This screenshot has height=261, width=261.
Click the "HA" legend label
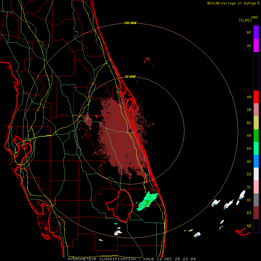249,97
